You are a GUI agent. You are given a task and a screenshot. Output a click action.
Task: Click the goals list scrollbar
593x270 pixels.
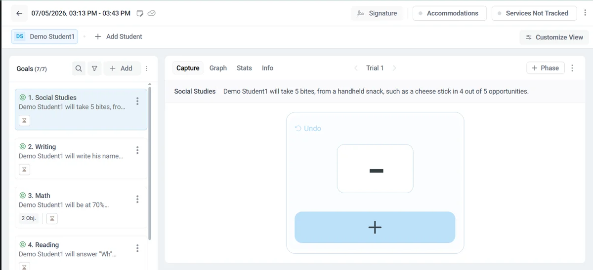(x=150, y=164)
